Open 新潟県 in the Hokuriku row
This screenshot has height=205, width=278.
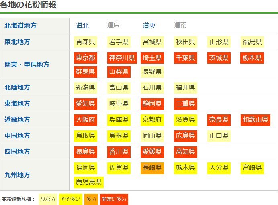86,87
